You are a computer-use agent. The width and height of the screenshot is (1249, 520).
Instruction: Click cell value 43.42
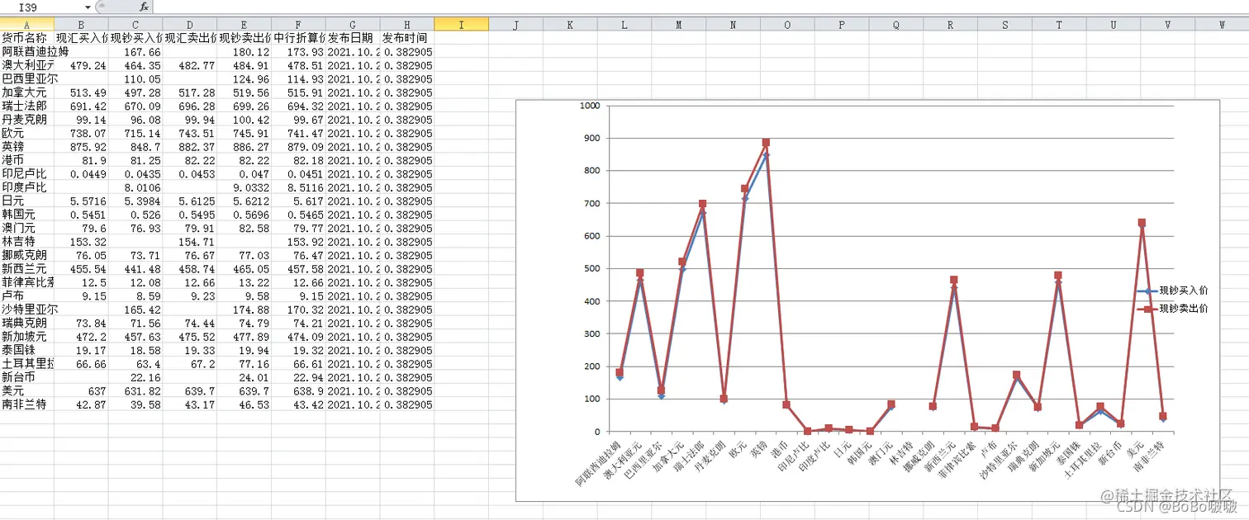tap(309, 404)
